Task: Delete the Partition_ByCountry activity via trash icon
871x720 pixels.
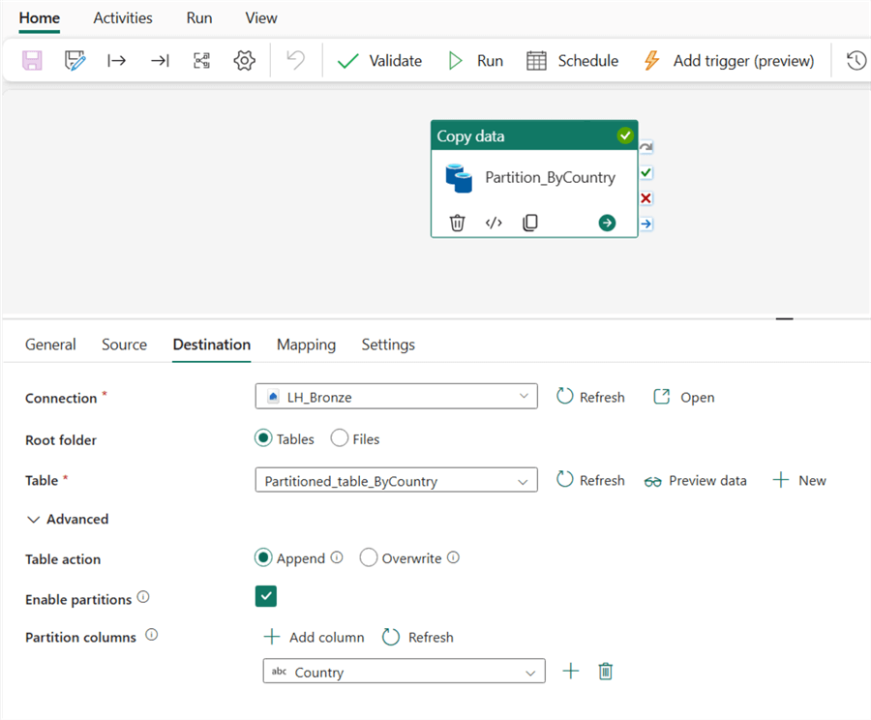Action: pyautogui.click(x=457, y=223)
